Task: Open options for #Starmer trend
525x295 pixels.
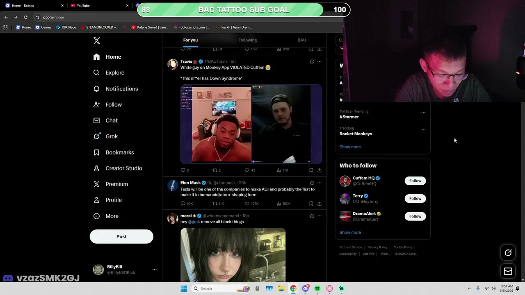Action: click(423, 112)
